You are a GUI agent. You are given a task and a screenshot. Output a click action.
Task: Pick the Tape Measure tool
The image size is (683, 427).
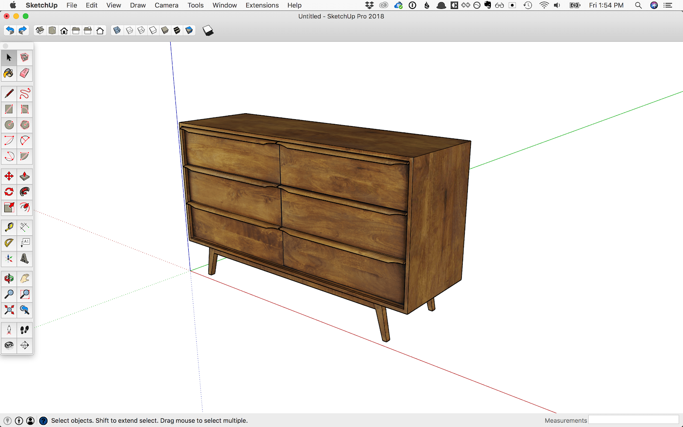[9, 227]
